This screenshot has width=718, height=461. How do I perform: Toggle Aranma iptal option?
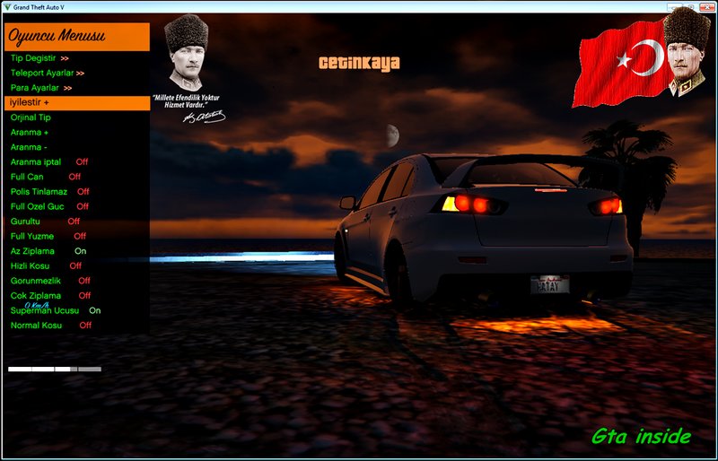[49, 162]
